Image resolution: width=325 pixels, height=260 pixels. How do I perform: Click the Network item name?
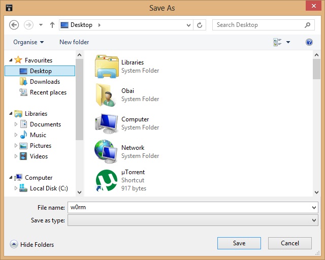coord(133,148)
